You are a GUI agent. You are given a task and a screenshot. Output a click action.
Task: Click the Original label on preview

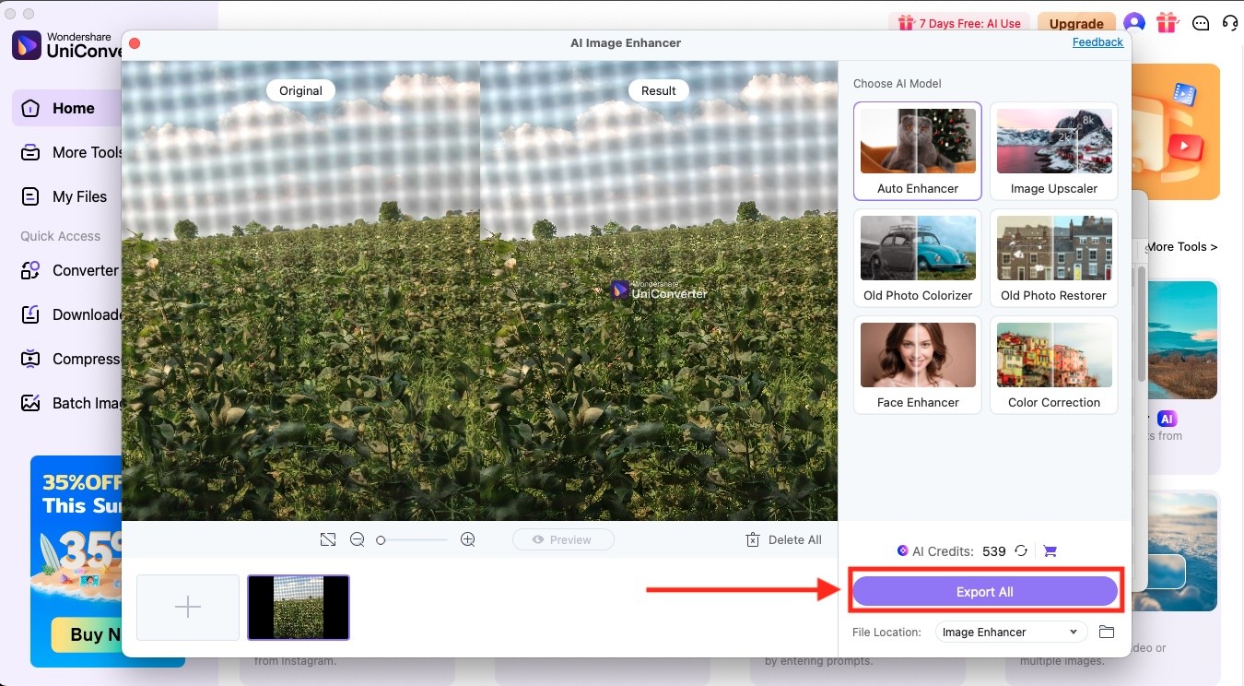point(300,90)
